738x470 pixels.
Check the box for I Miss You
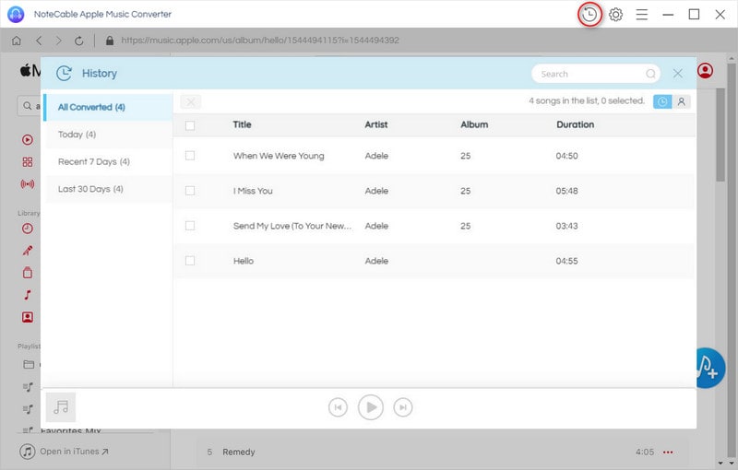pos(190,191)
